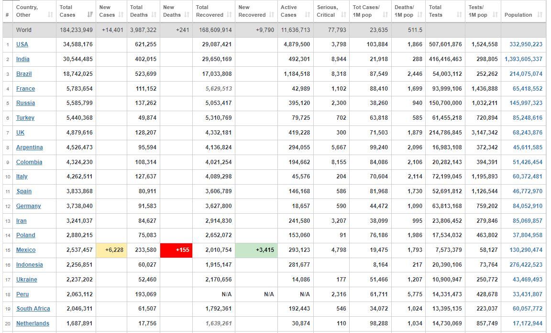Click USA total tests 507,601,876 cell
Screen dimensions: 551x333
[446, 44]
